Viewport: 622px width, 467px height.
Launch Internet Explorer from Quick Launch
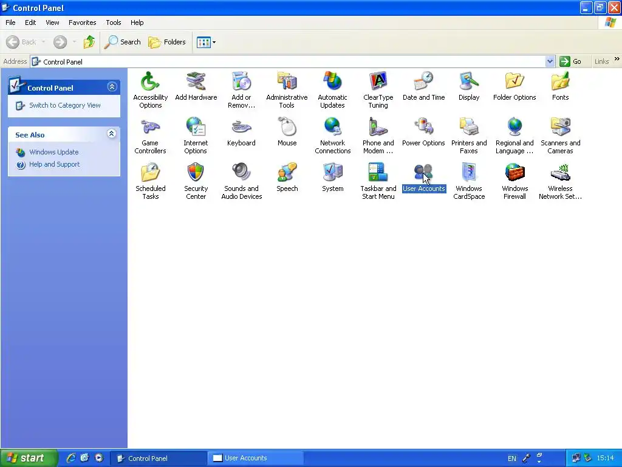(71, 458)
